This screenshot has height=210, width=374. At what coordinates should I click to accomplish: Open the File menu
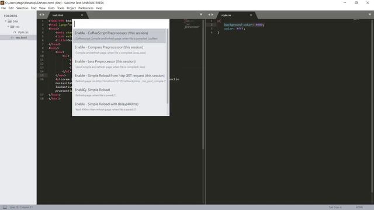tap(4, 8)
